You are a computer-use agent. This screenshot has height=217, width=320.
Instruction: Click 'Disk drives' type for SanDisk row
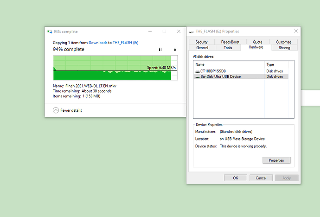coord(275,77)
